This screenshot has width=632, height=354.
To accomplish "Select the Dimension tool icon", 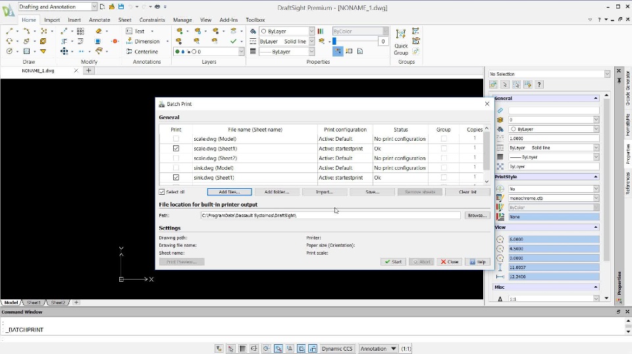I will (x=128, y=41).
